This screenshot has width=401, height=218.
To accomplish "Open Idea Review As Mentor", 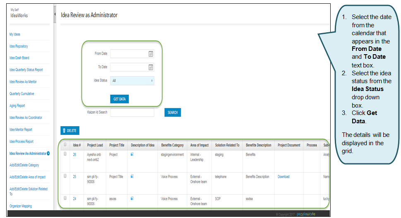I will coord(23,82).
